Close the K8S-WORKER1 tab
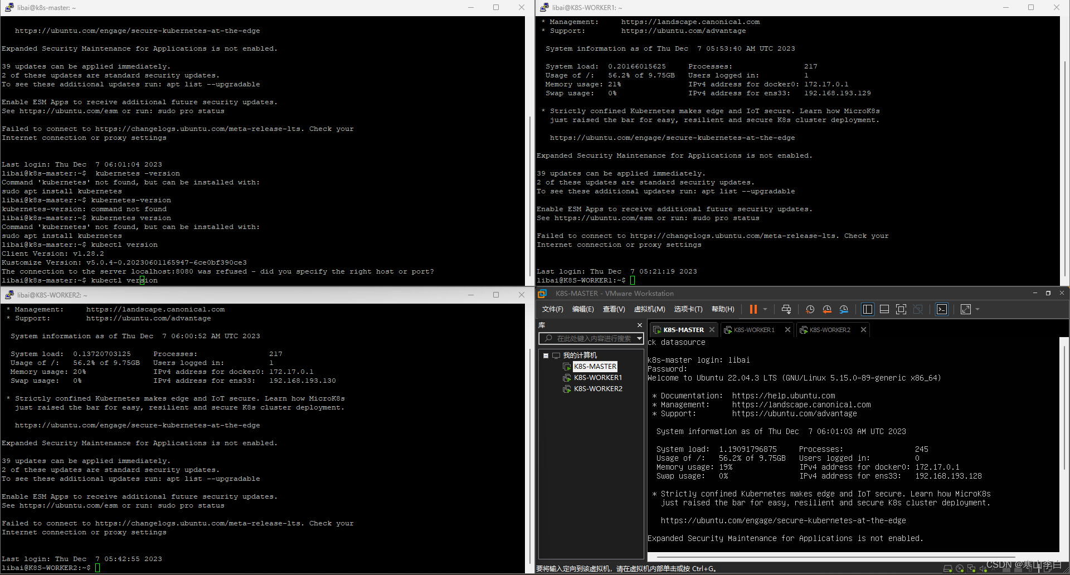Image resolution: width=1070 pixels, height=575 pixels. click(x=787, y=330)
